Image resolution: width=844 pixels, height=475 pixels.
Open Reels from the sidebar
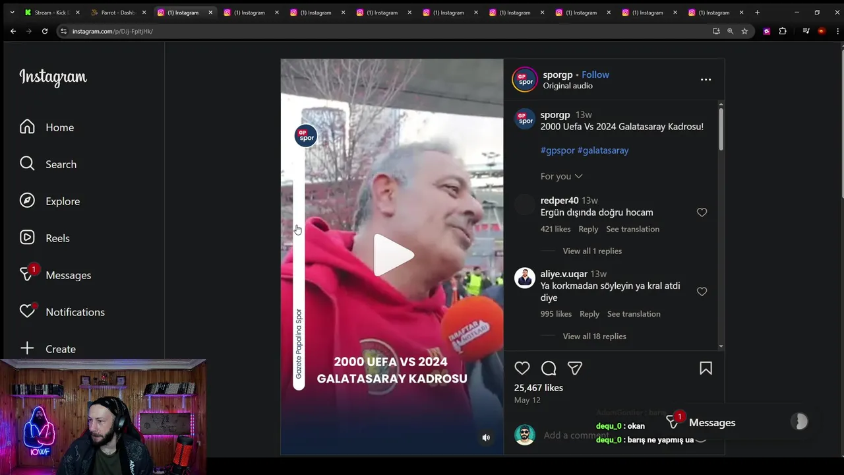[44, 238]
